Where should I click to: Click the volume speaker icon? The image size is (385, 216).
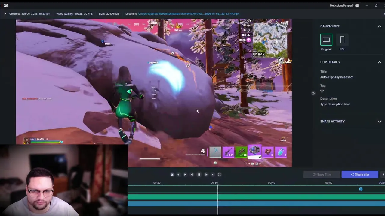tap(178, 174)
